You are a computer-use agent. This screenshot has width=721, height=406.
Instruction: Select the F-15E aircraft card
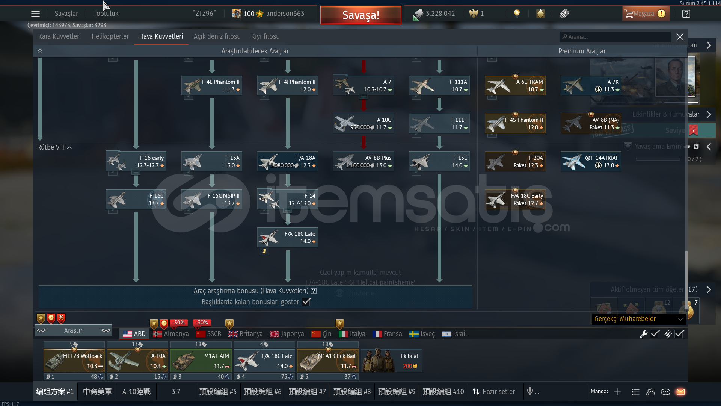(x=439, y=161)
